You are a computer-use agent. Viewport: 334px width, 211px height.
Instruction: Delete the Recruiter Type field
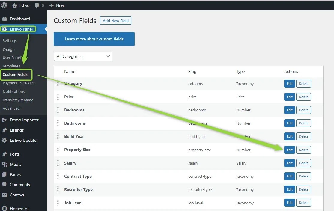(x=303, y=189)
